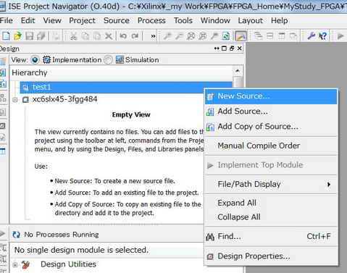
Task: Open the Process menu
Action: [151, 20]
